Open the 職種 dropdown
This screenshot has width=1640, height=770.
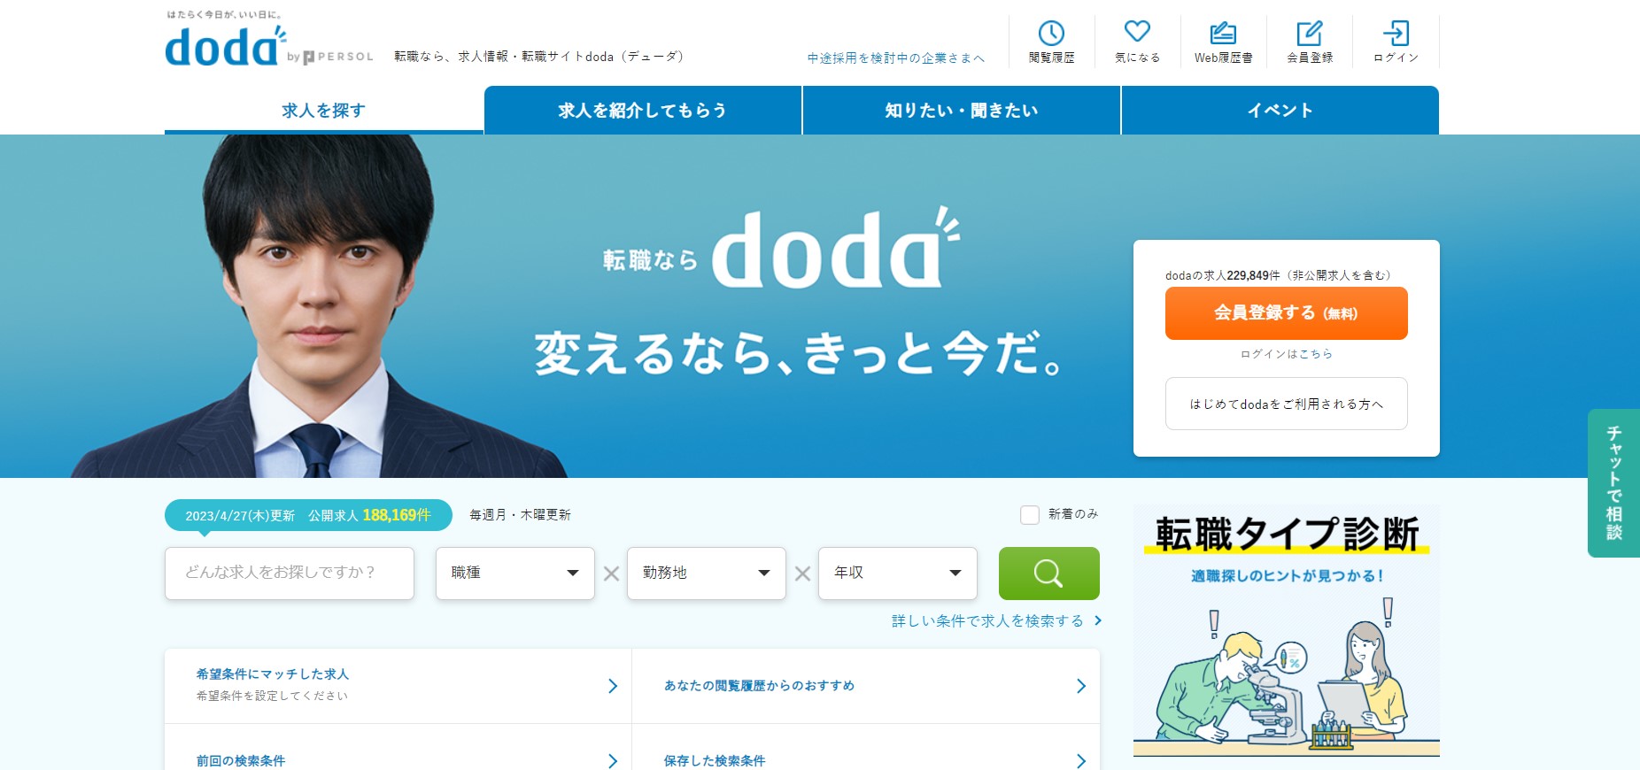click(x=515, y=574)
